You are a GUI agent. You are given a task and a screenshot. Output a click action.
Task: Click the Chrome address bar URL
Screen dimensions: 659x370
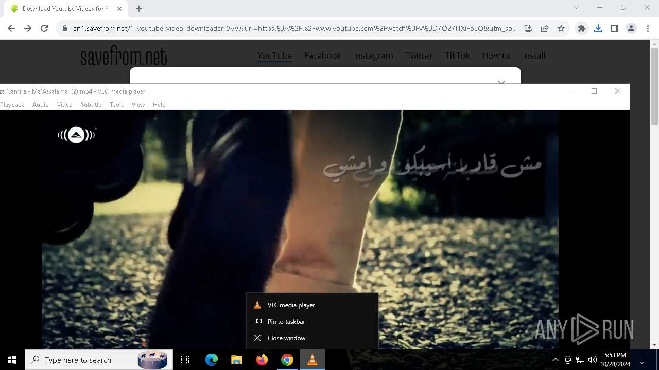[294, 28]
